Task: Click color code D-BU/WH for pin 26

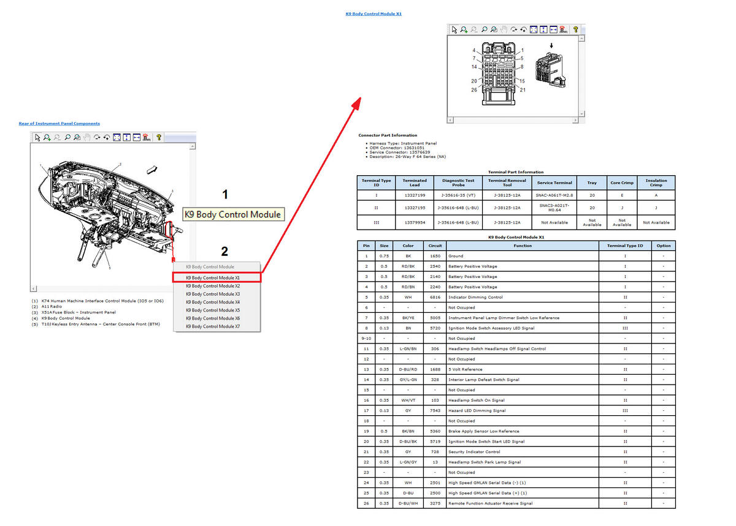Action: pos(408,503)
